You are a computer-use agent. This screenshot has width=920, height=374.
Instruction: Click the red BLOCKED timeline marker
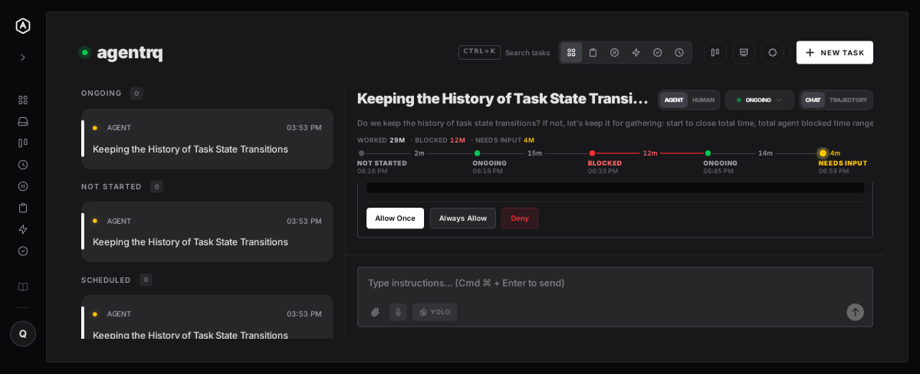click(x=592, y=153)
